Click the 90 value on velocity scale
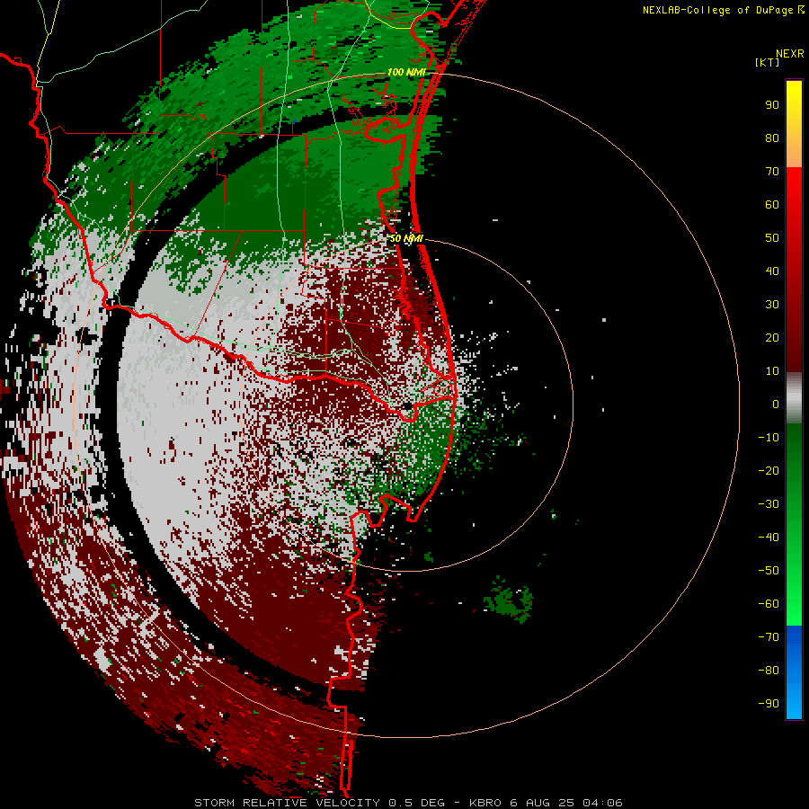The image size is (809, 809). tap(772, 105)
